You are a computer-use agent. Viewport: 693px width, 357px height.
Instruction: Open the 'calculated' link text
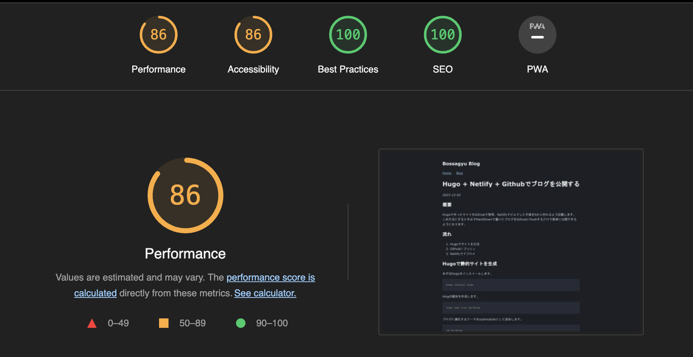pyautogui.click(x=96, y=293)
